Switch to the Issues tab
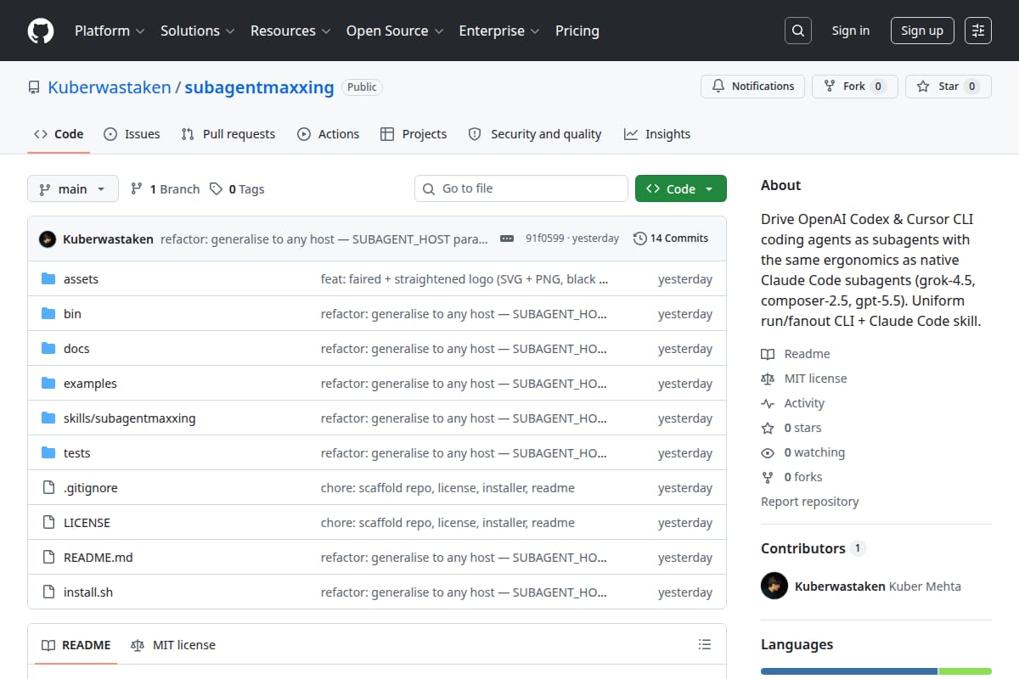This screenshot has width=1019, height=679. click(132, 134)
